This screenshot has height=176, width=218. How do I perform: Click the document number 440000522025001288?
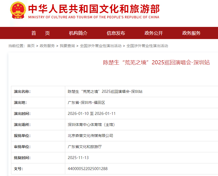pos(88,169)
